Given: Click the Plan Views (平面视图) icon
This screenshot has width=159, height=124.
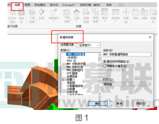Looking at the screenshot, I should [67, 12].
